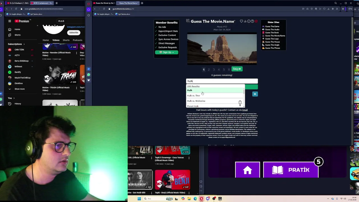Image resolution: width=359 pixels, height=202 pixels.
Task: Click the heart favorite icon beside game title
Action: (x=241, y=21)
